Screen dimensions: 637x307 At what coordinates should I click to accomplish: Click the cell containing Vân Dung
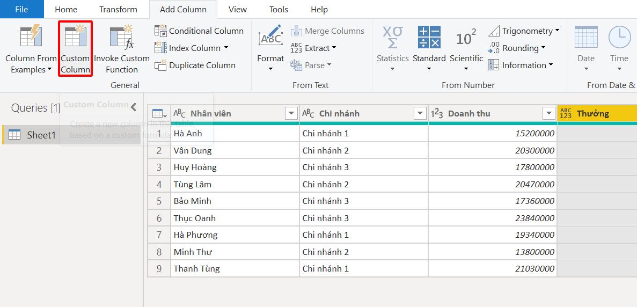coord(235,151)
